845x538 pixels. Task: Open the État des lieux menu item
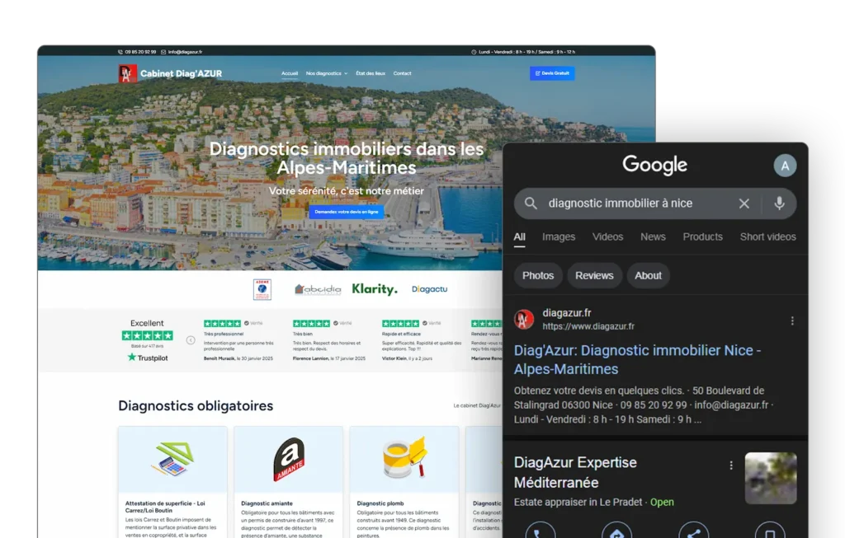[370, 73]
